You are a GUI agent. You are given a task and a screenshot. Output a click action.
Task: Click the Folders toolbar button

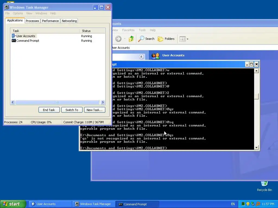click(166, 38)
